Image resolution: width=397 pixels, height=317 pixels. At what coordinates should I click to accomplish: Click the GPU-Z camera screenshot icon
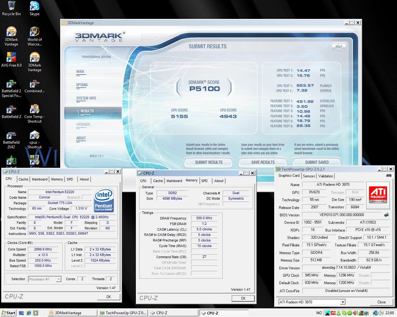point(389,176)
